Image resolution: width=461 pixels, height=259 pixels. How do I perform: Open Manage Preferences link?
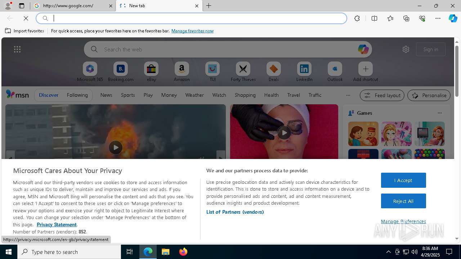pos(403,221)
